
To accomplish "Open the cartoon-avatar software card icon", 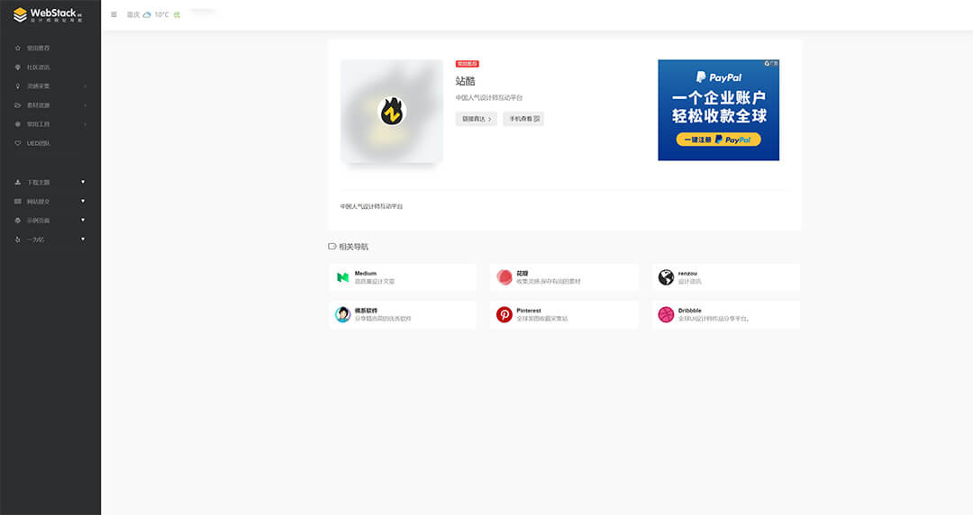I will tap(343, 314).
